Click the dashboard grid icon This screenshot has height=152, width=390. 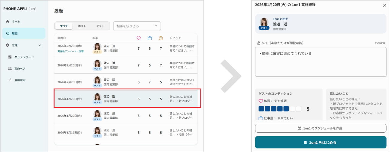(x=10, y=57)
